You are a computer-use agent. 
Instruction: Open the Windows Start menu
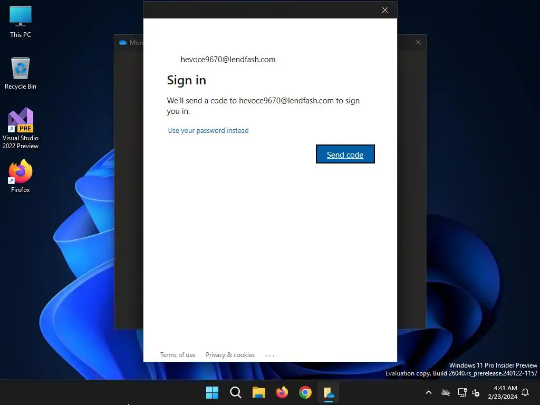[212, 392]
